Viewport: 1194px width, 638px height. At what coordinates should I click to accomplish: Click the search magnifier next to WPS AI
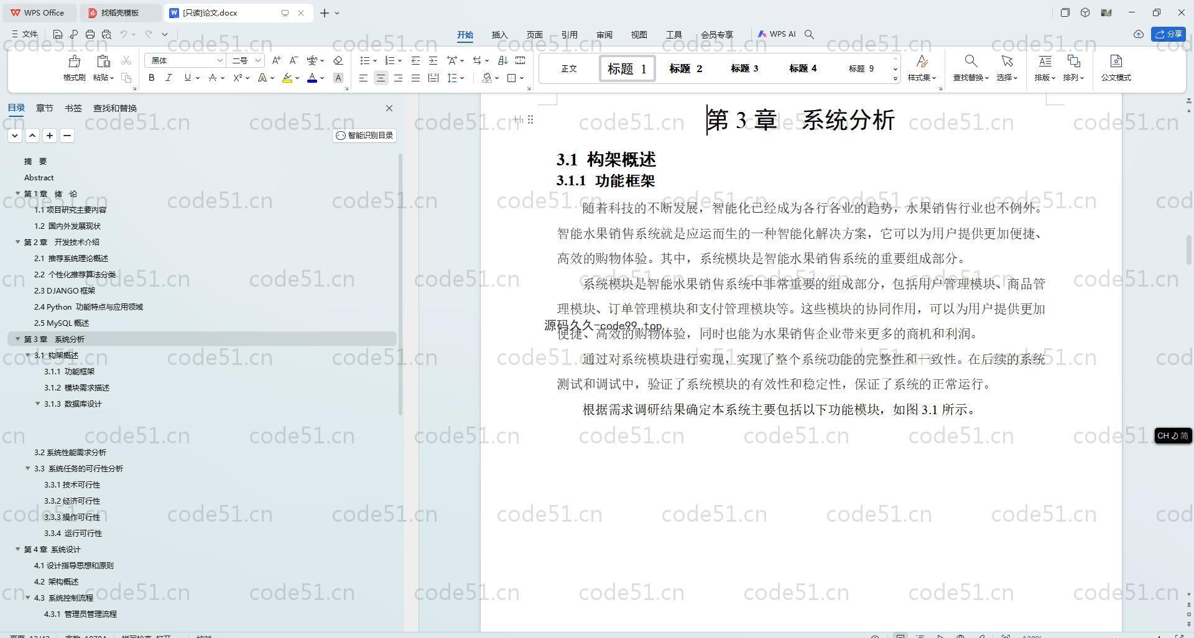click(x=809, y=34)
